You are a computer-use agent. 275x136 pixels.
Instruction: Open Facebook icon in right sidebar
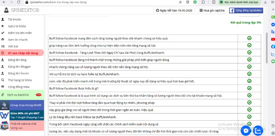tap(273, 47)
